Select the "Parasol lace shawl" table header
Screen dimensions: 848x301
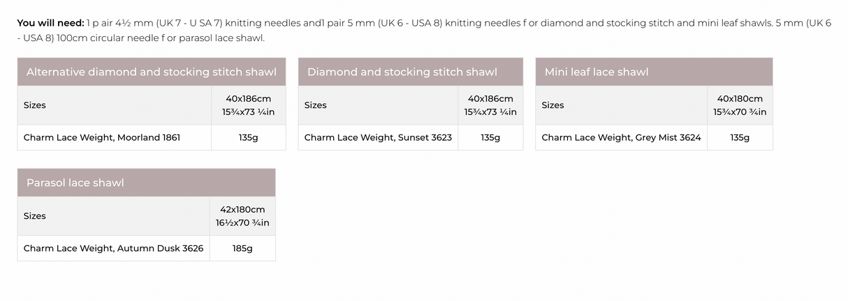(x=75, y=183)
